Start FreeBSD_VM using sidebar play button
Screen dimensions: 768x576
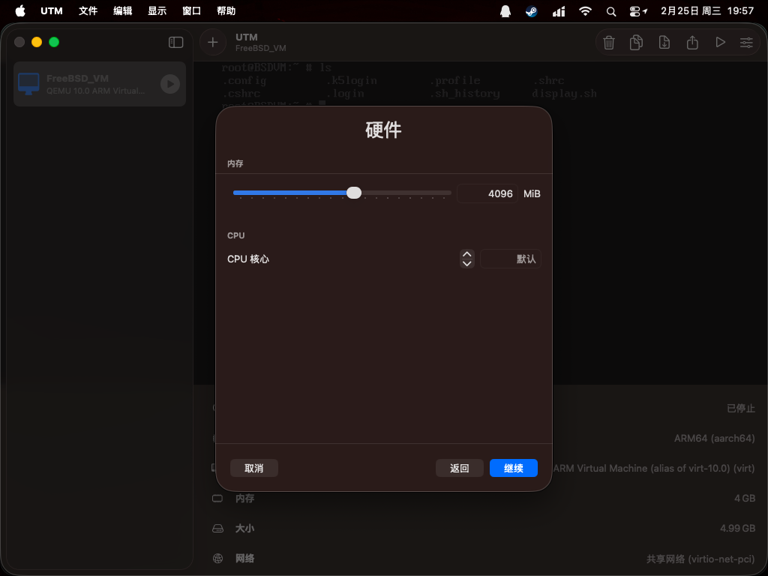[170, 84]
